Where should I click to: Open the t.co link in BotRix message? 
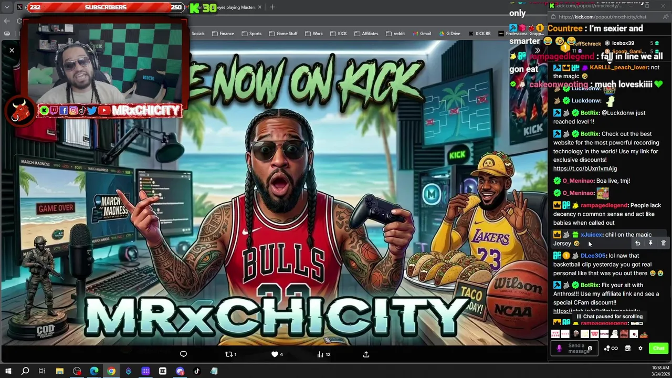pyautogui.click(x=585, y=169)
